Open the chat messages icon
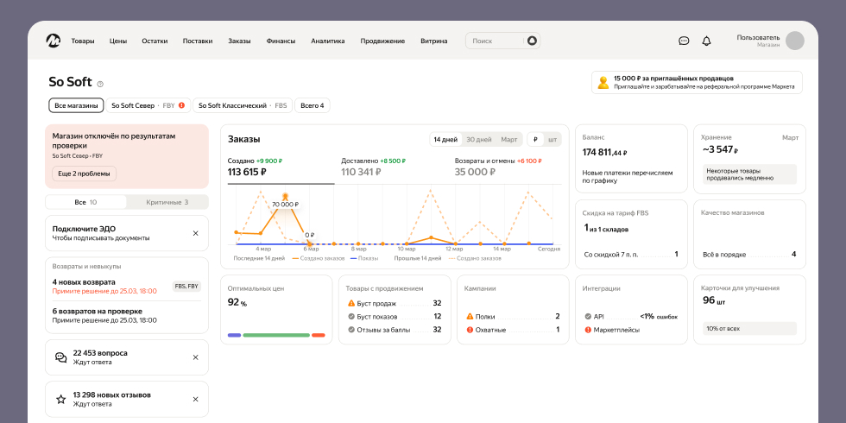 tap(684, 41)
